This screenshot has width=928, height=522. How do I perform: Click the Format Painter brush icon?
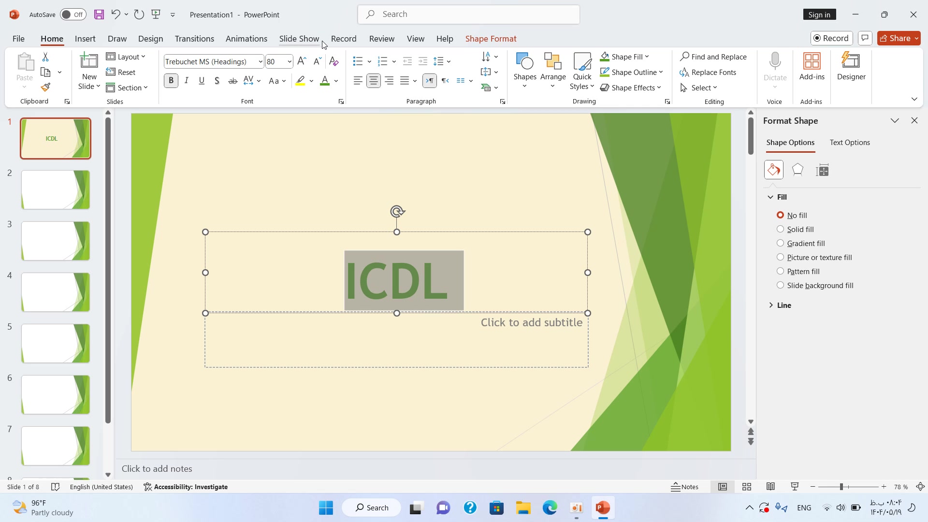[x=45, y=87]
